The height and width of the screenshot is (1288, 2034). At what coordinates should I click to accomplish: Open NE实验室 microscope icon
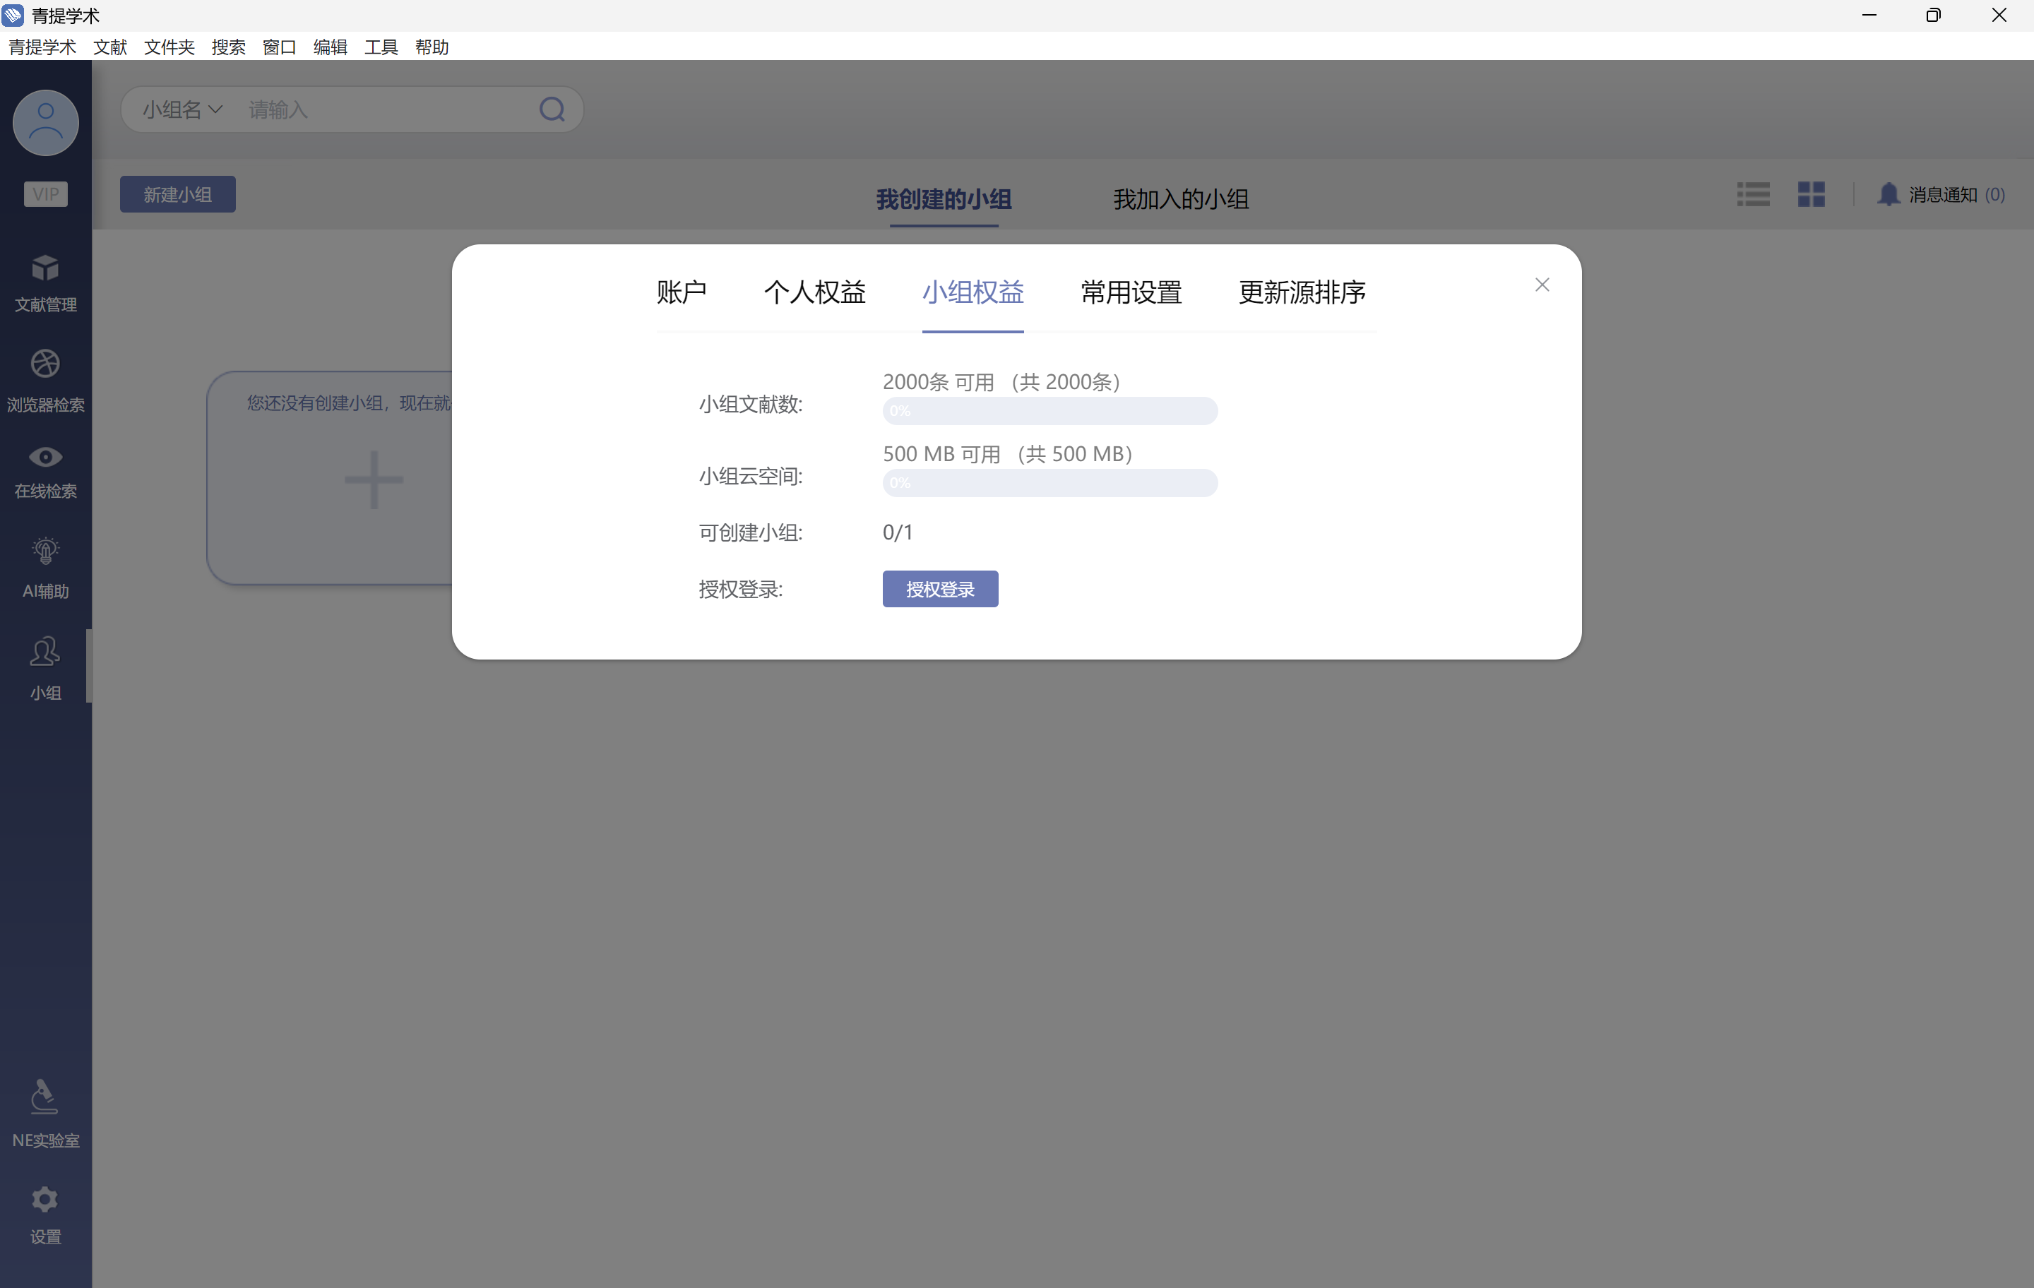pyautogui.click(x=44, y=1096)
